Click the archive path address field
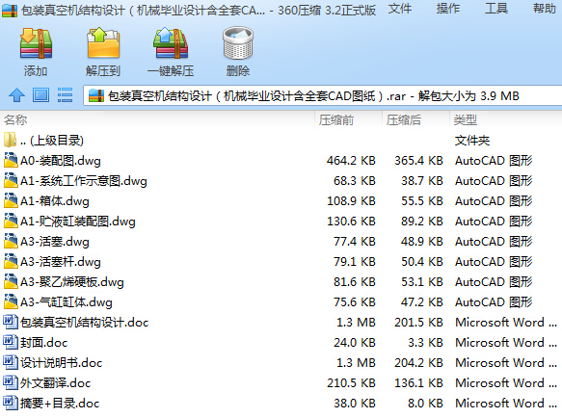 (x=323, y=95)
